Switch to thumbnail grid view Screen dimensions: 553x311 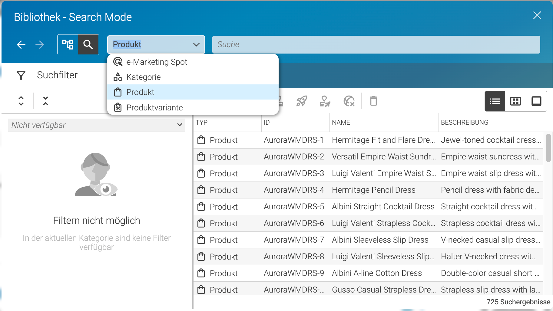515,101
